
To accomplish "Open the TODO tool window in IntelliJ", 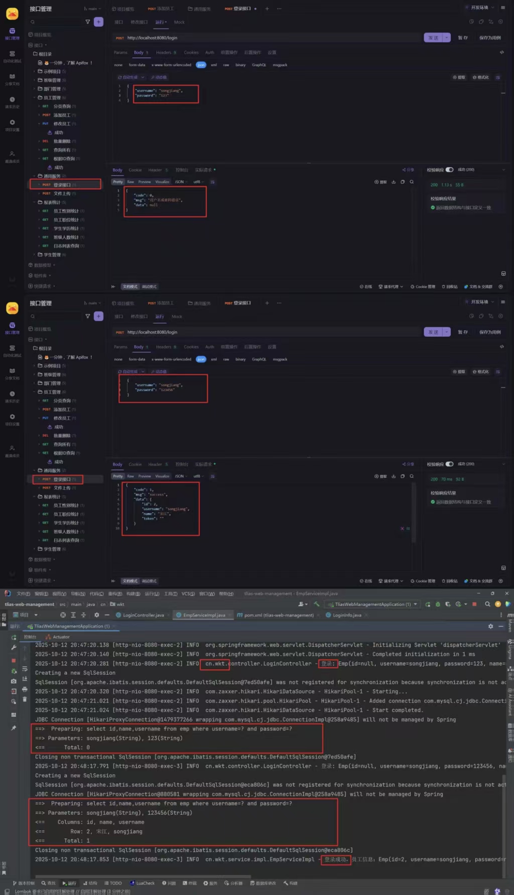I will [113, 883].
